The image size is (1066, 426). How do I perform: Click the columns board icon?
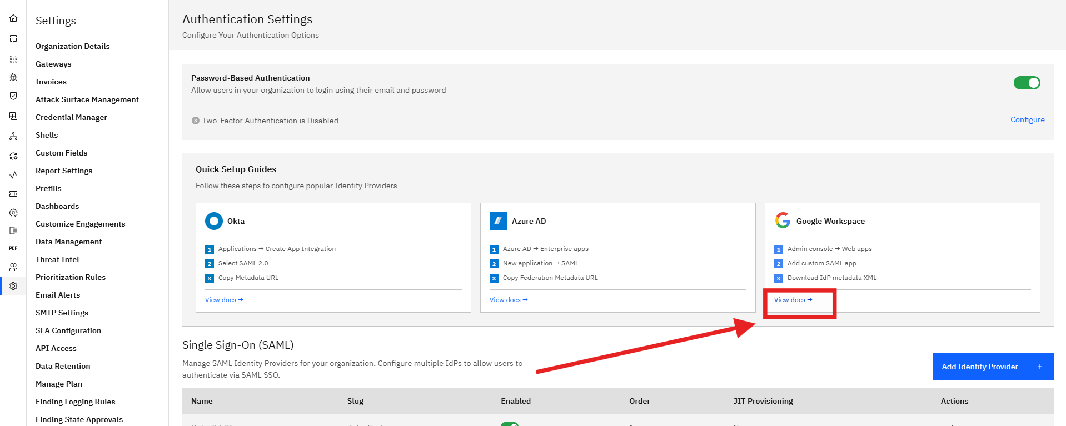[x=13, y=230]
